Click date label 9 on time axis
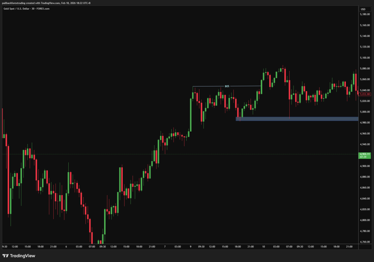This screenshot has width=374, height=262. (x=190, y=247)
